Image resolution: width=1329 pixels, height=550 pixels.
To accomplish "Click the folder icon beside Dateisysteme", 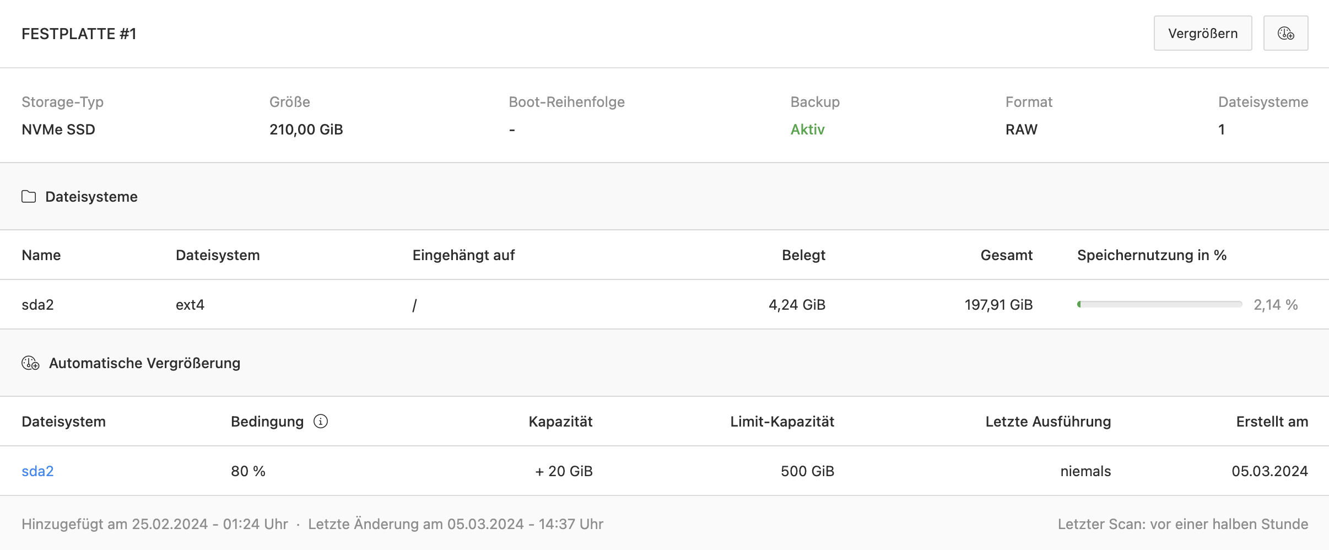I will [x=29, y=197].
